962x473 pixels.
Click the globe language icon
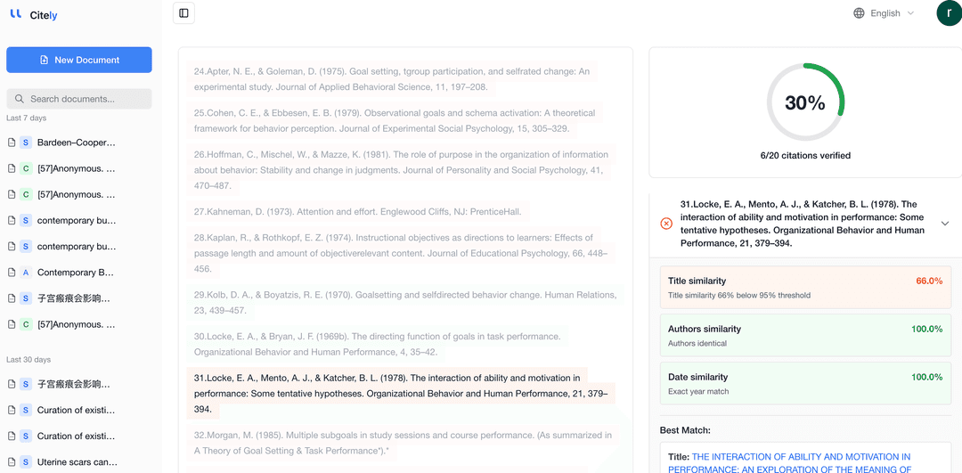859,13
